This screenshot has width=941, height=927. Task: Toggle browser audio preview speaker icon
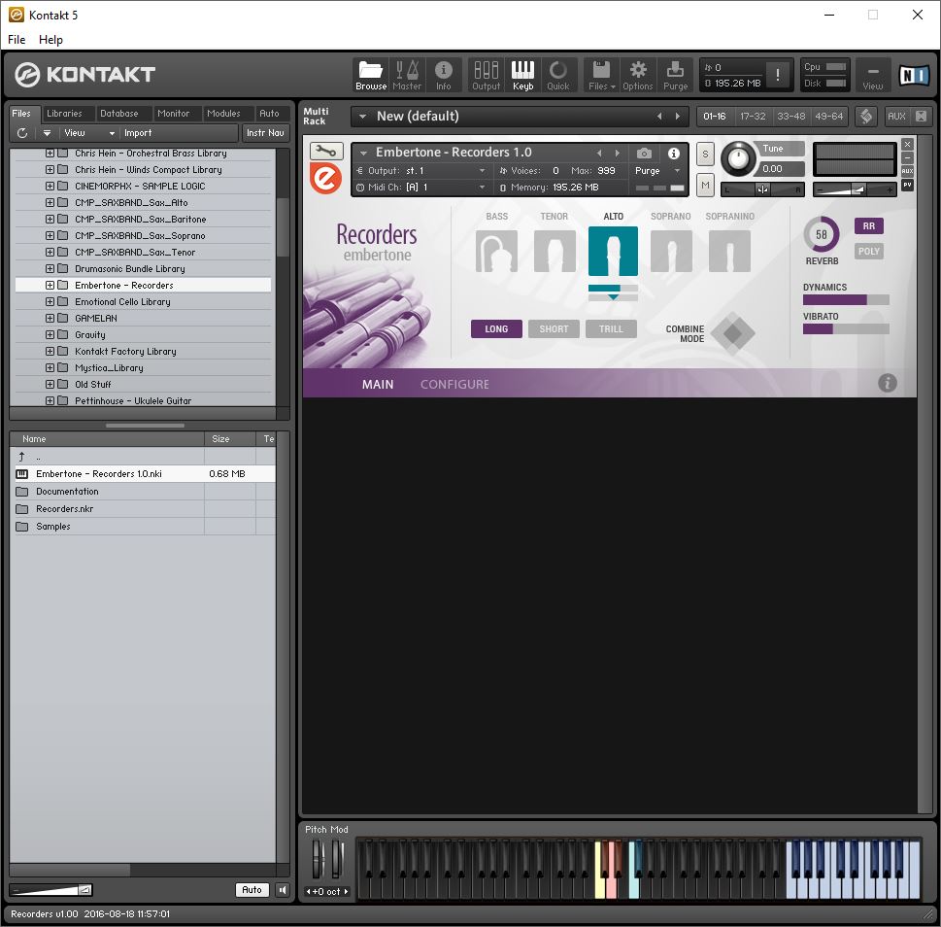click(282, 890)
